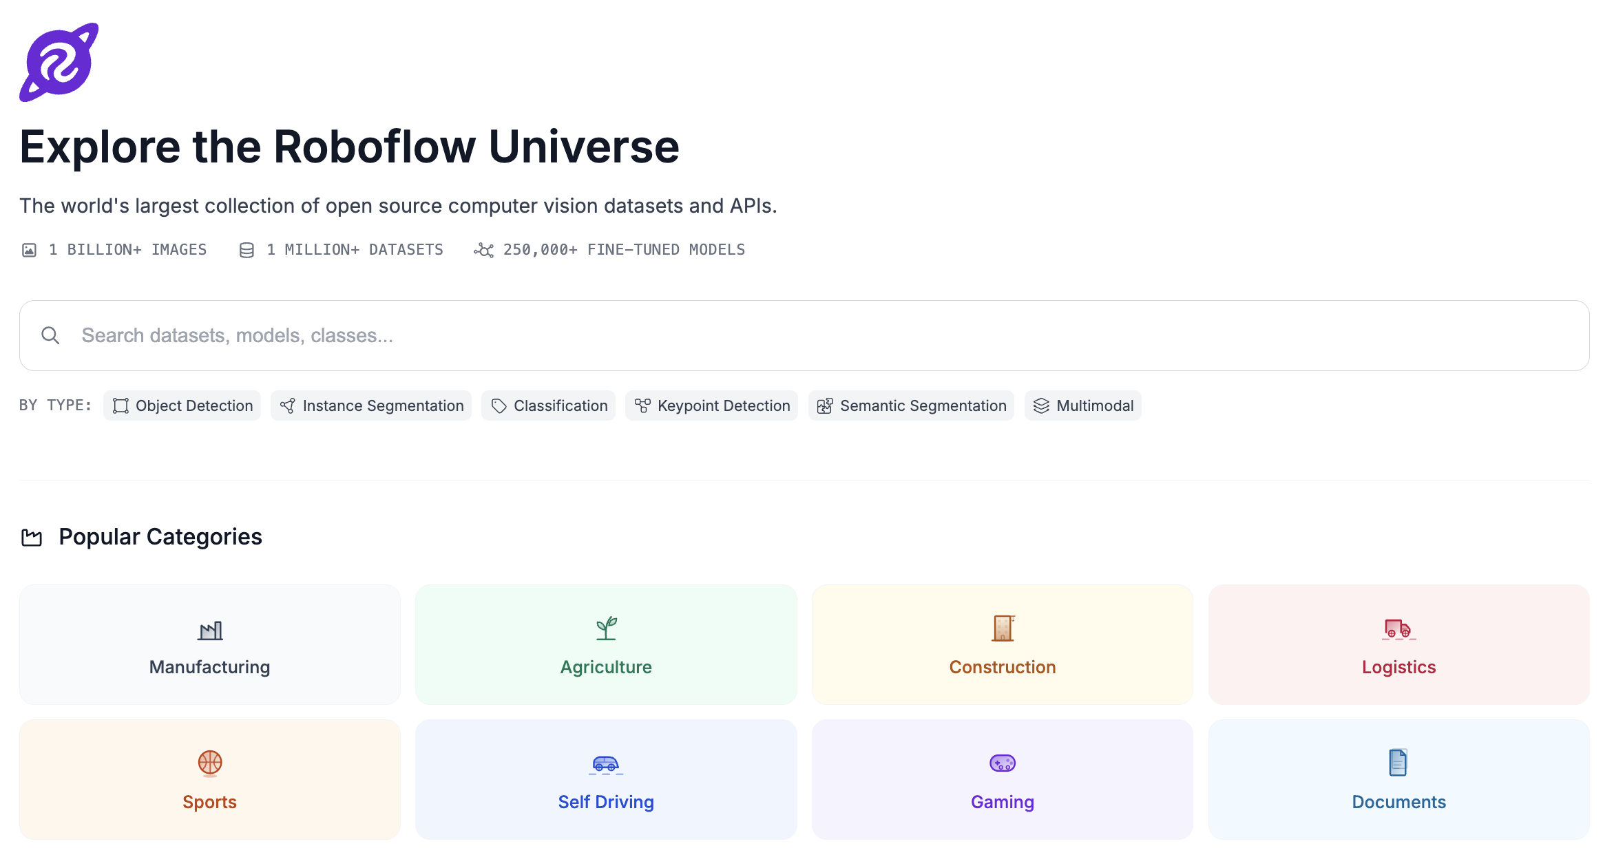Browse the Self Driving category

click(x=606, y=779)
